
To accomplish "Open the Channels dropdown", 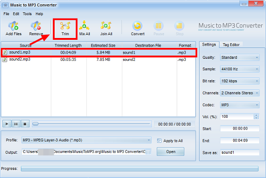I will point(240,93).
